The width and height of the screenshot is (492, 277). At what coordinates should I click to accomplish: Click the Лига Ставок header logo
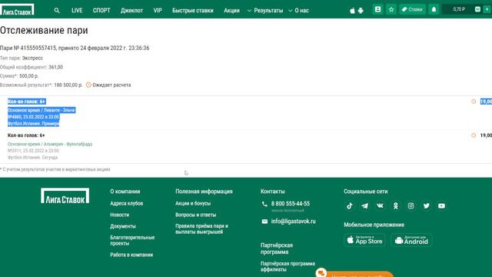[17, 10]
